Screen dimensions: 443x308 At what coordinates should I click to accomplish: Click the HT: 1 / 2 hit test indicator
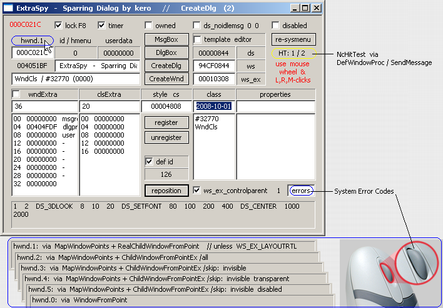click(293, 53)
